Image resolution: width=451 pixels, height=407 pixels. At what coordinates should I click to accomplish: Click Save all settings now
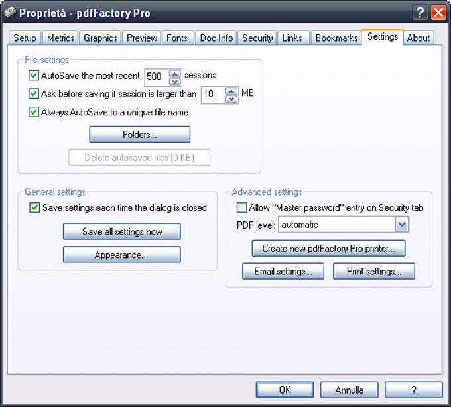pos(122,231)
